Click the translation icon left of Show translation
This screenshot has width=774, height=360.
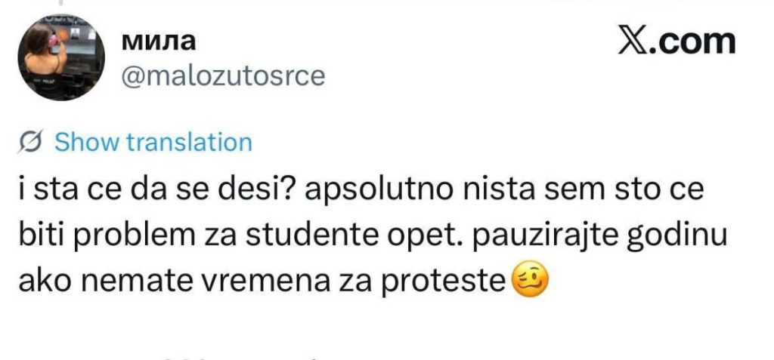pos(32,142)
